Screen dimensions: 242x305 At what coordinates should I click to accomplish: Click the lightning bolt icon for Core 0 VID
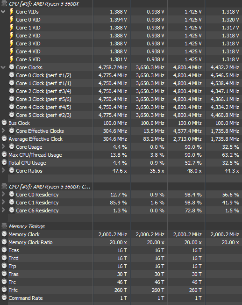click(12, 20)
